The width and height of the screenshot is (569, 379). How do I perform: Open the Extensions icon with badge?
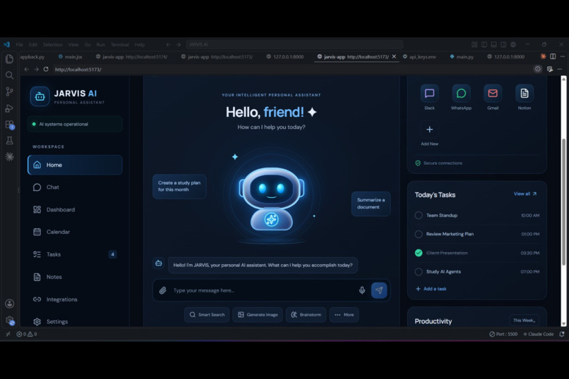click(9, 125)
